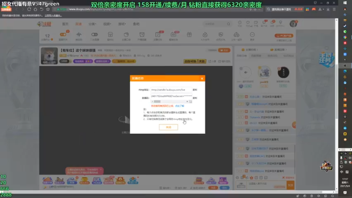This screenshot has height=198, width=352.
Task: Close the stream info dialog with X
Action: tap(202, 78)
